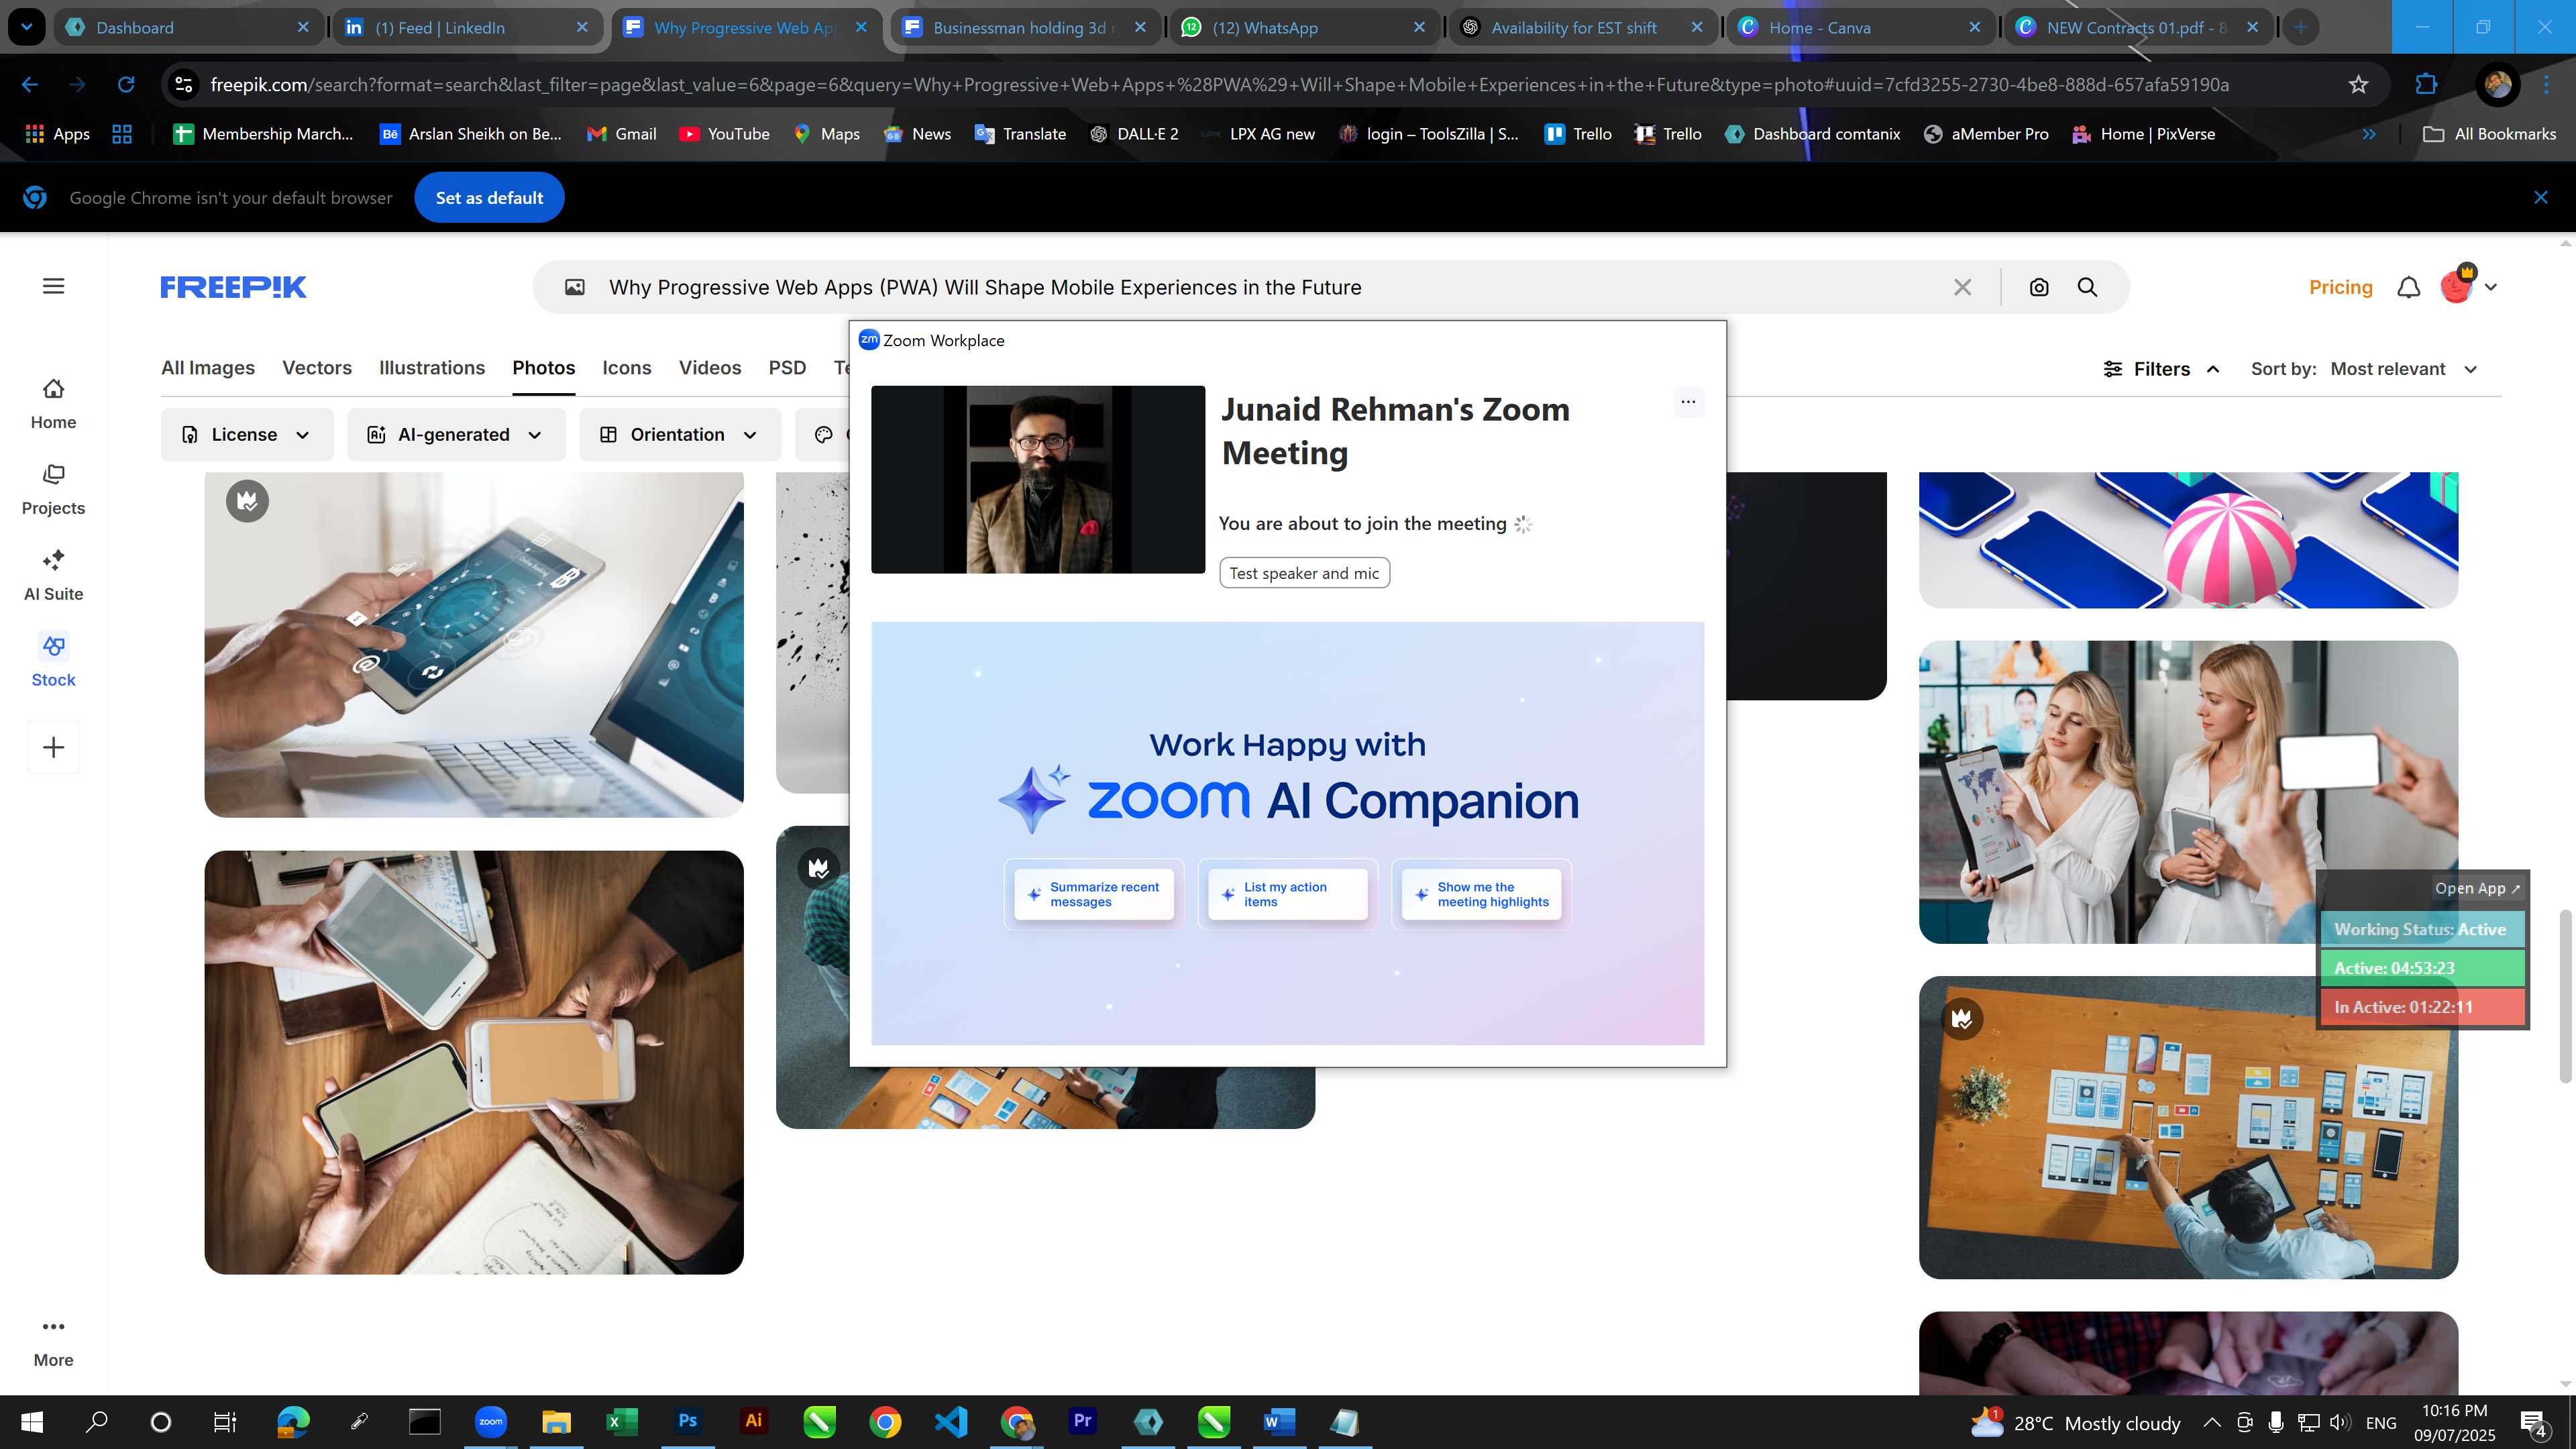
Task: Open the three-dot menu in Zoom window
Action: (1688, 402)
